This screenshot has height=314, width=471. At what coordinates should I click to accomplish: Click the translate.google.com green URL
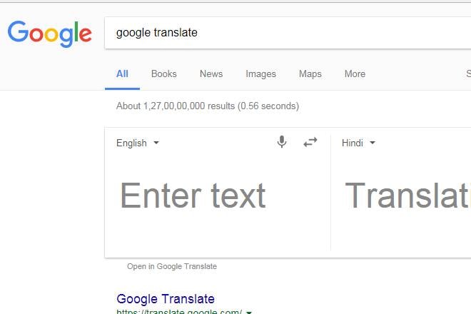[x=179, y=312]
